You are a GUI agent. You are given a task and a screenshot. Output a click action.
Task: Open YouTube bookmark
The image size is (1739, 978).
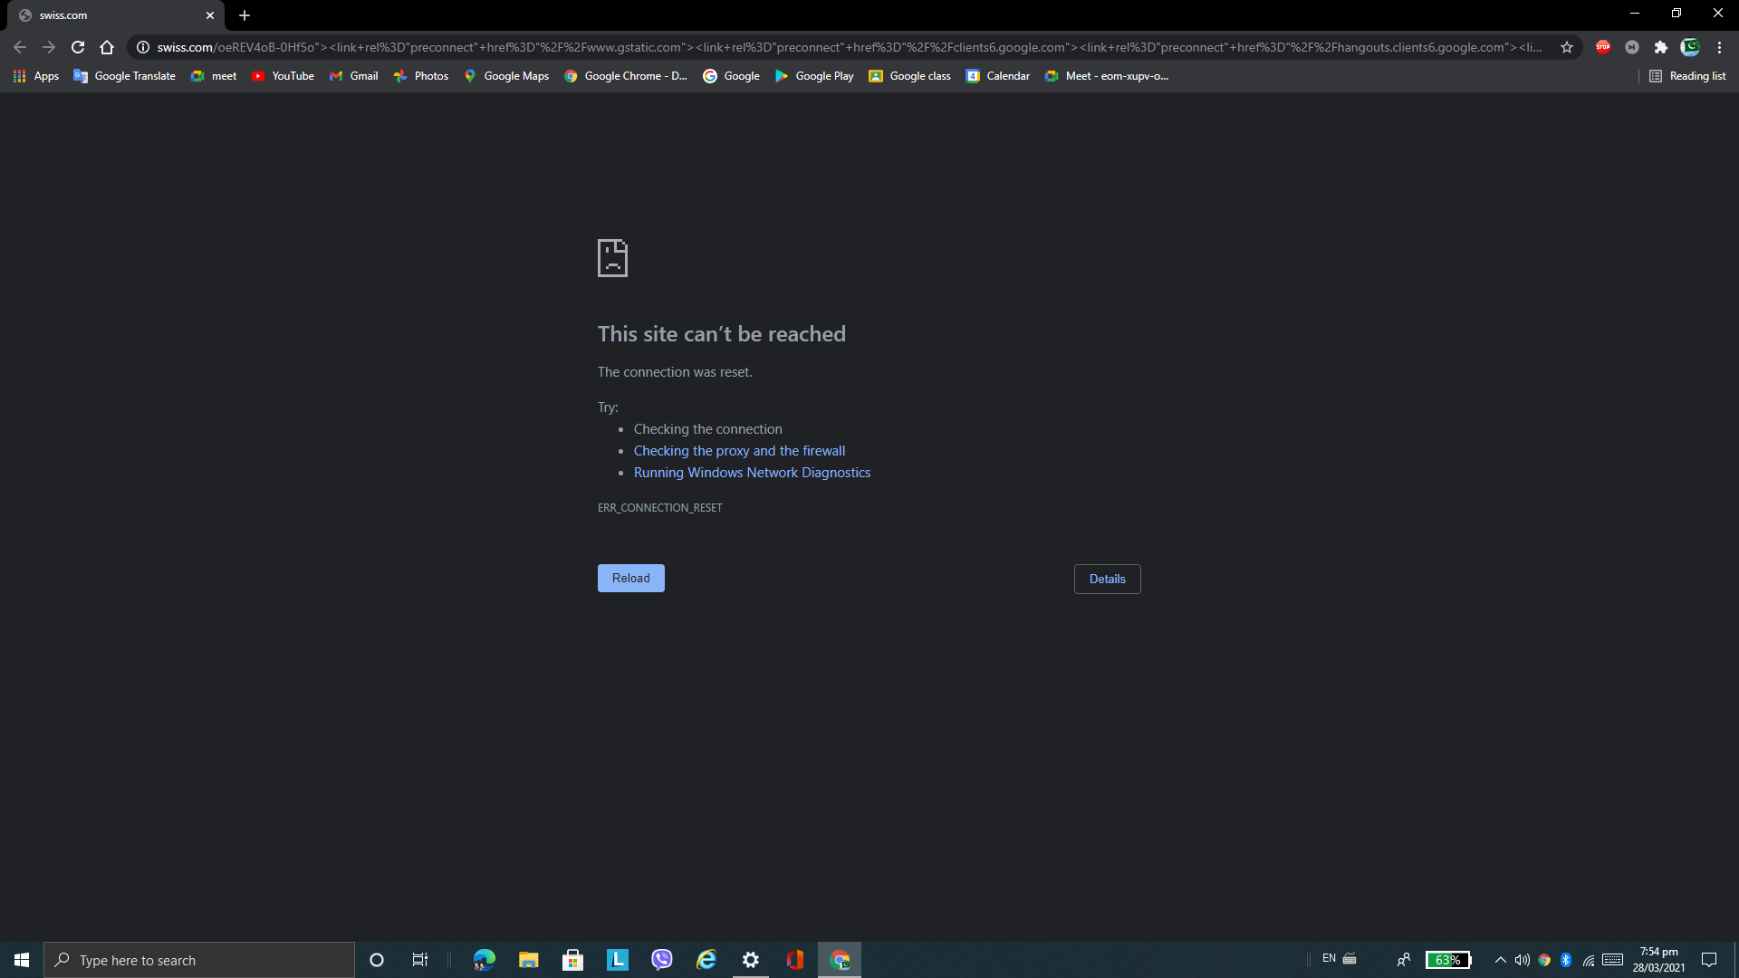pos(293,75)
